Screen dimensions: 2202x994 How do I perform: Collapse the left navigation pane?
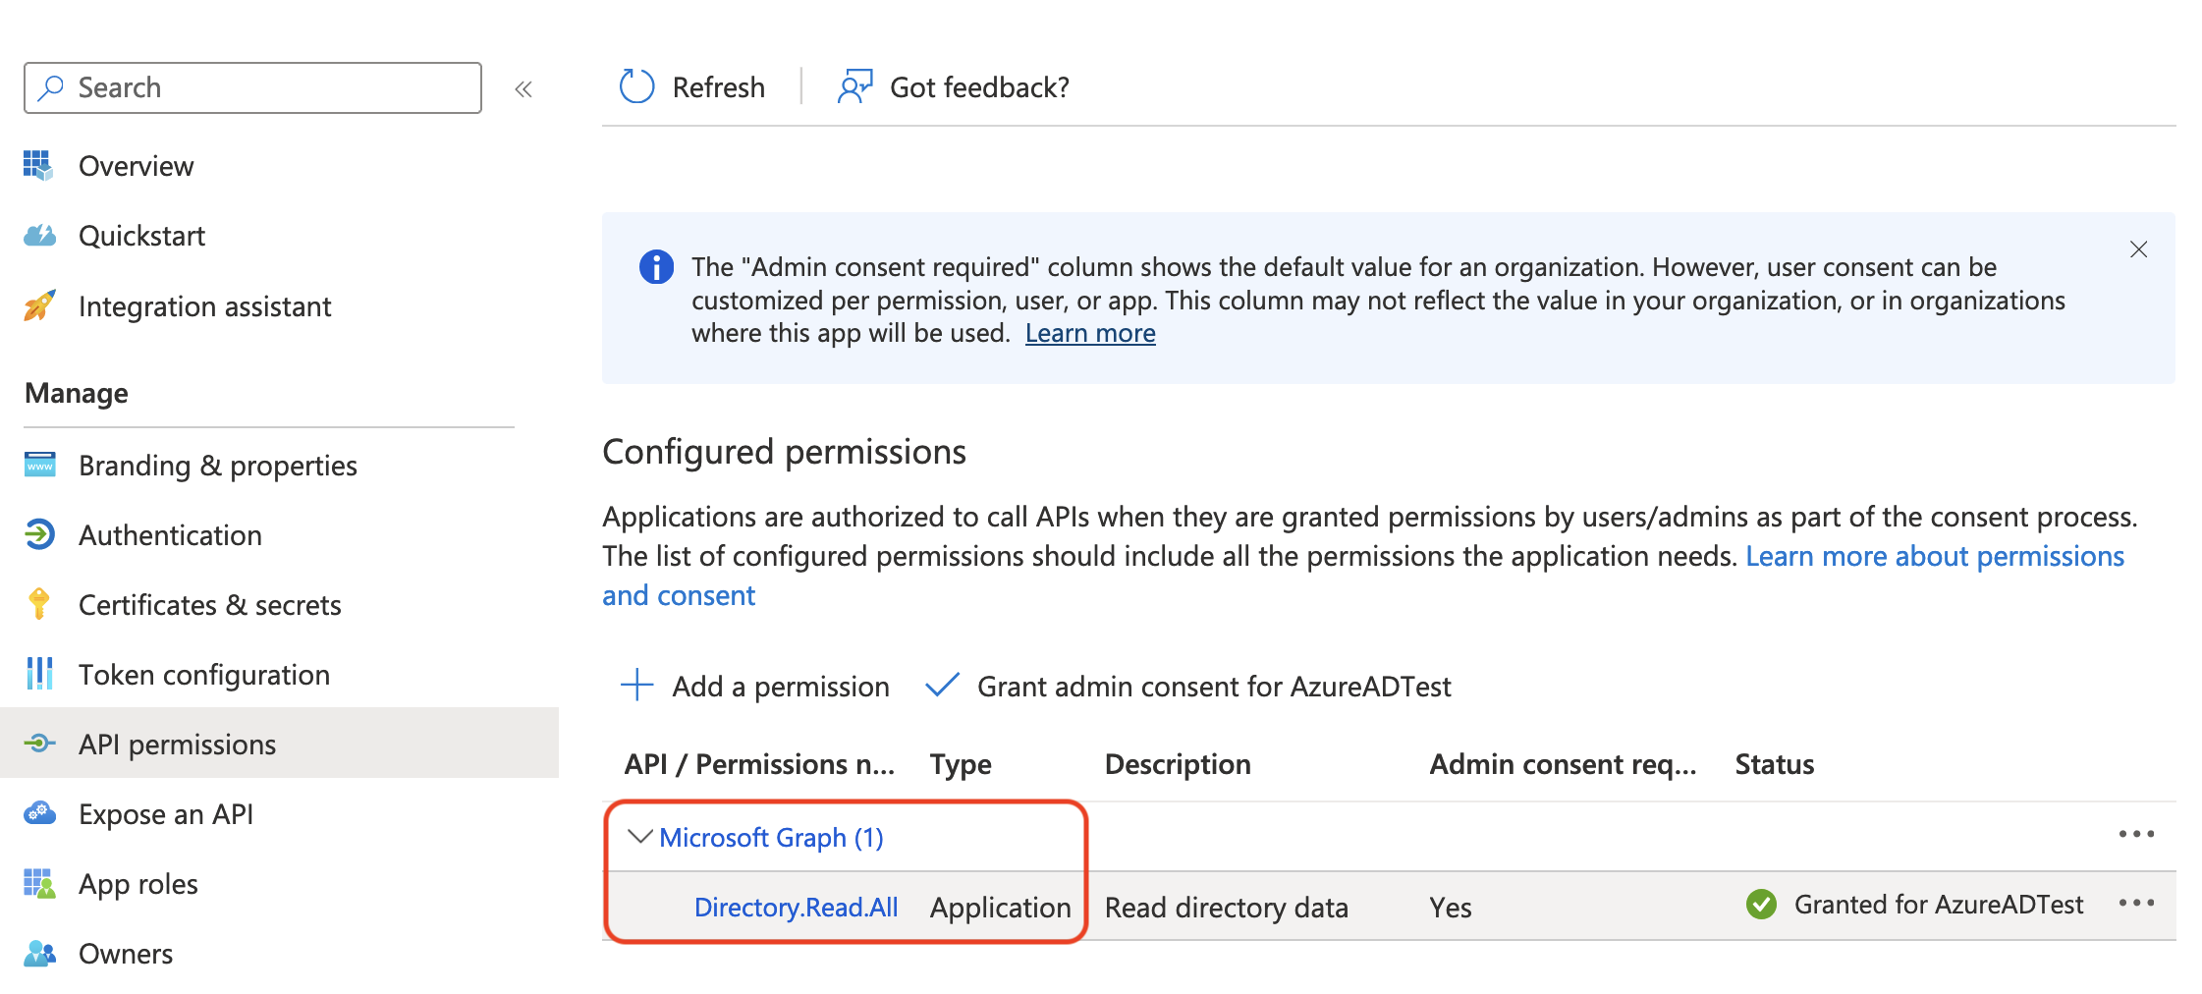click(x=524, y=88)
